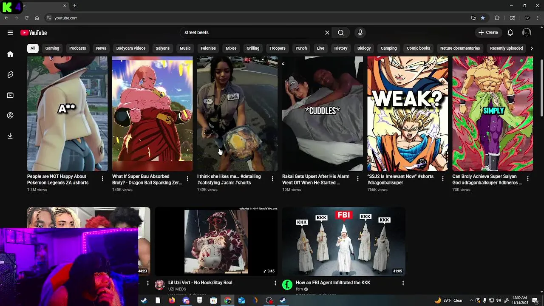
Task: Play the WEAK? Dragon Ball short thumbnail
Action: tap(408, 113)
